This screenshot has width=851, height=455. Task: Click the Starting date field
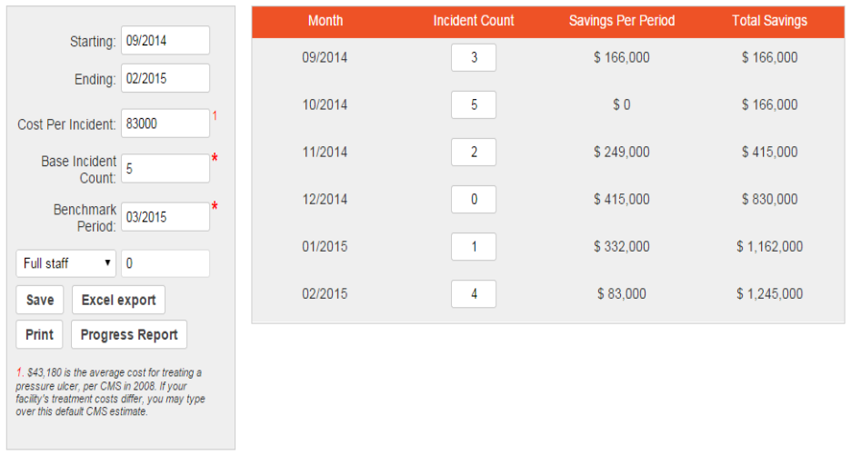click(x=165, y=41)
